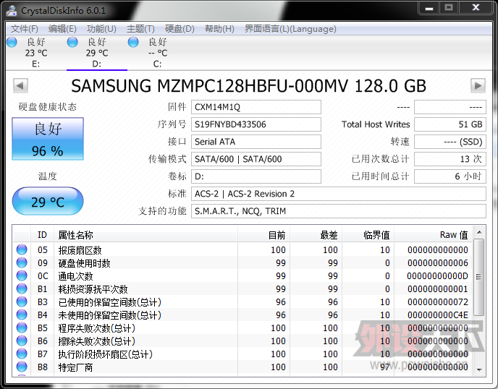Switch to the D: 29 °C drive tab

tap(97, 53)
